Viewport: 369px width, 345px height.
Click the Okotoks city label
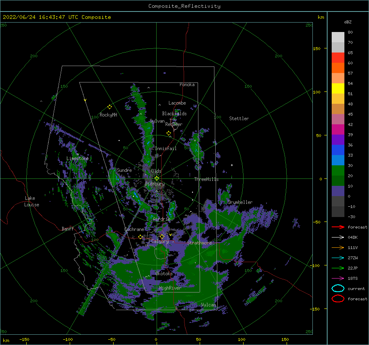[164, 274]
